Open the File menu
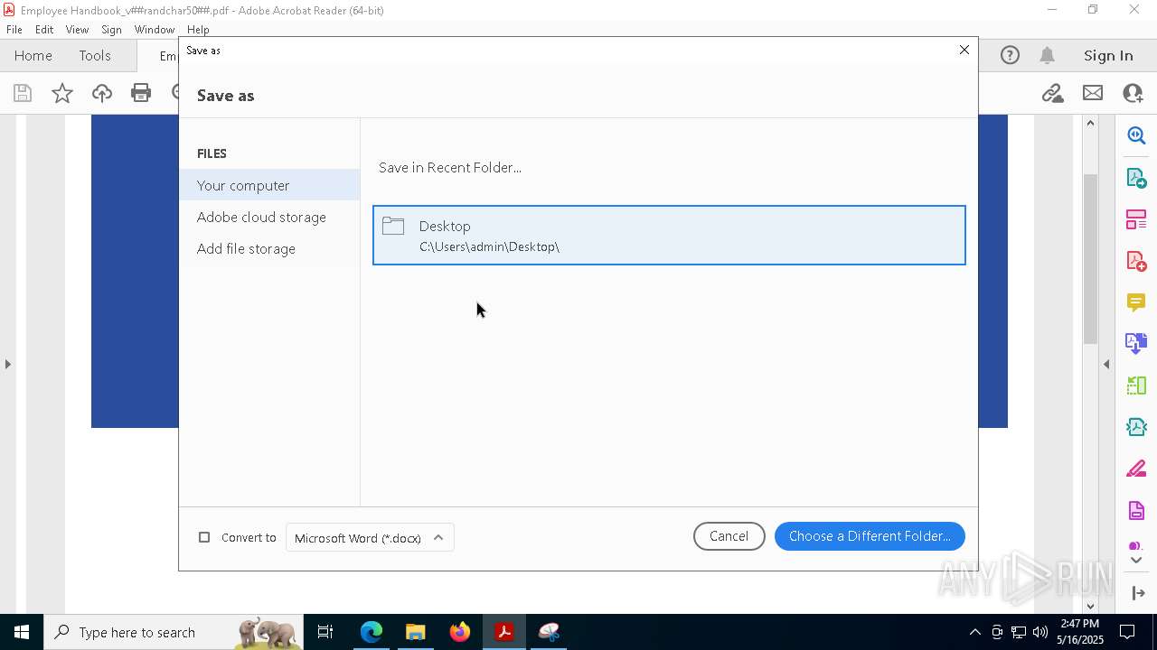This screenshot has width=1157, height=650. point(14,29)
